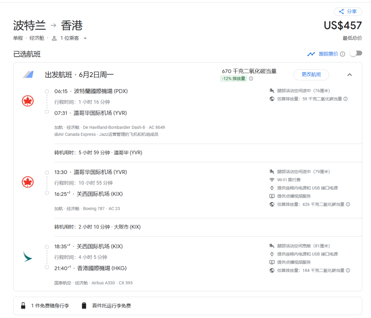371x318 pixels.
Task: Click the 已选航班 section heading
Action: 27,54
